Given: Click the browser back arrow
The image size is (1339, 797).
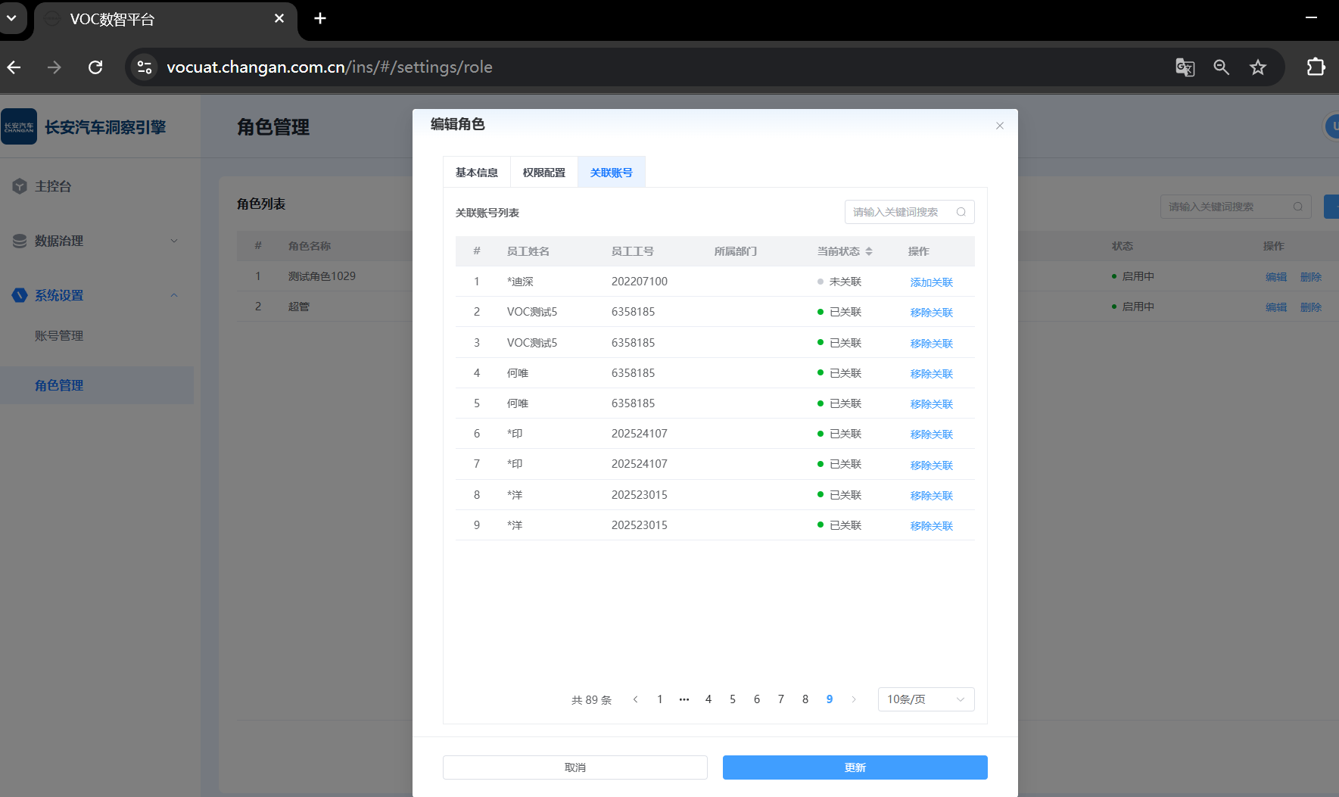Looking at the screenshot, I should pos(14,67).
